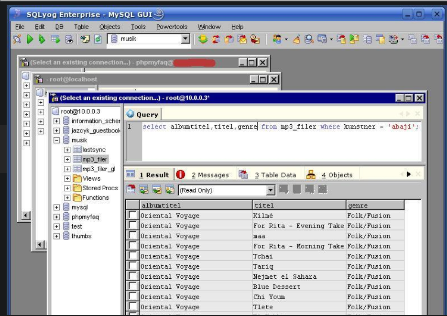
Task: Click the mp3_filer table icon
Action: point(77,159)
